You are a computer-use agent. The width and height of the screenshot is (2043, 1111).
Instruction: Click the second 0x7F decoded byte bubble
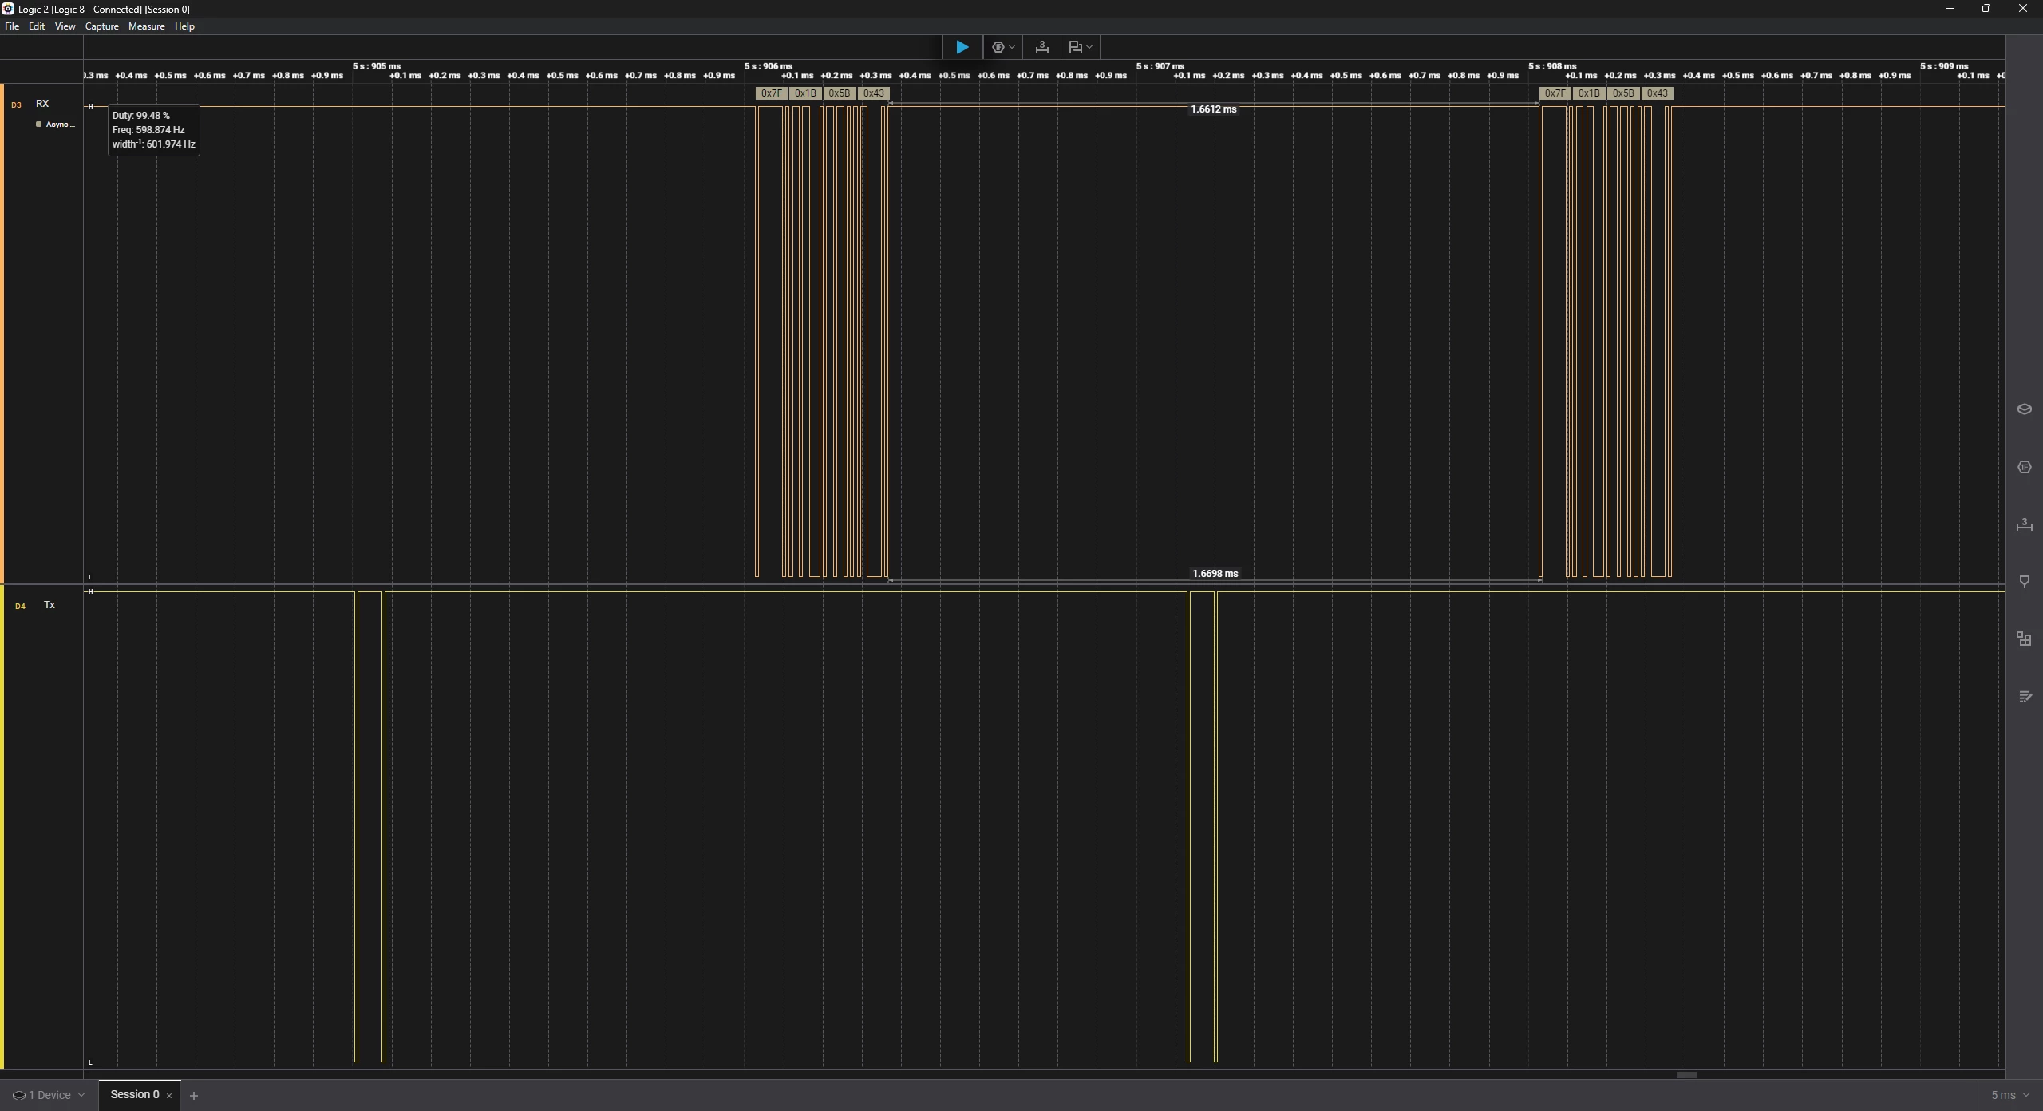[x=1555, y=93]
